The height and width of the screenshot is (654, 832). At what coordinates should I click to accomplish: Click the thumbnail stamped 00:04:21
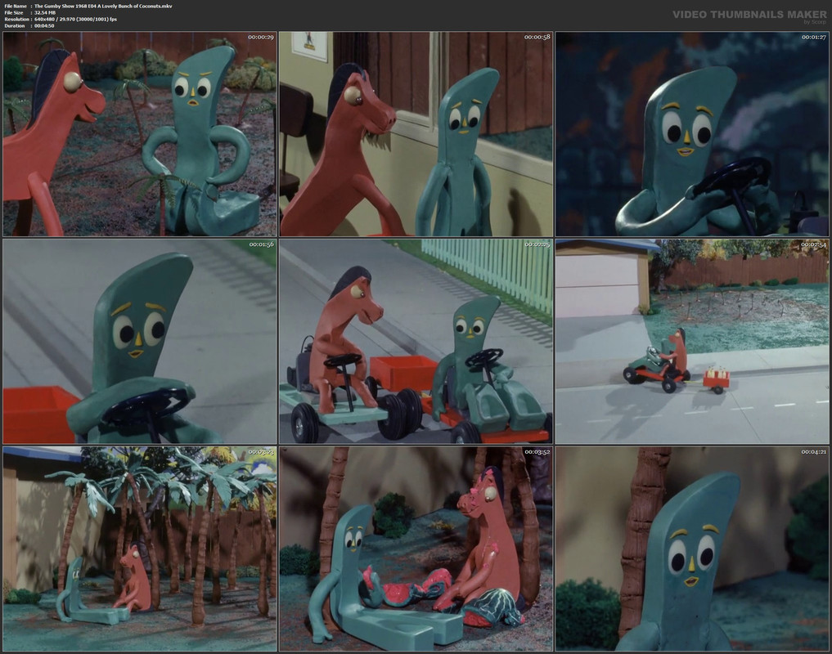pyautogui.click(x=692, y=549)
